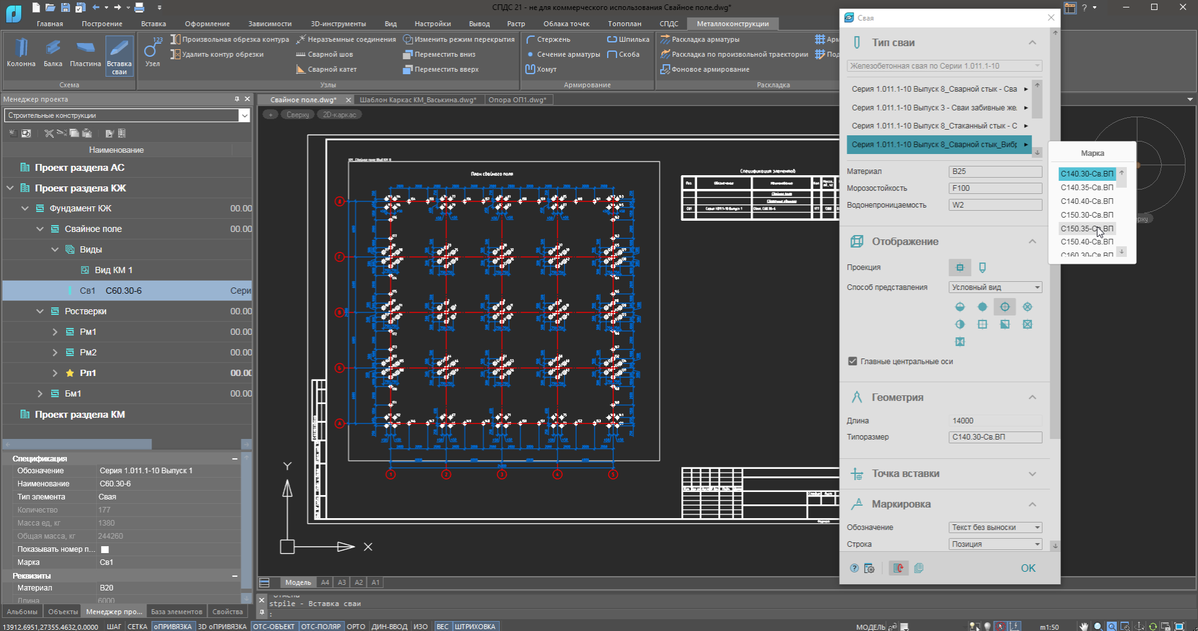The height and width of the screenshot is (631, 1198).
Task: Expand the Рм1 tree node
Action: coord(55,332)
